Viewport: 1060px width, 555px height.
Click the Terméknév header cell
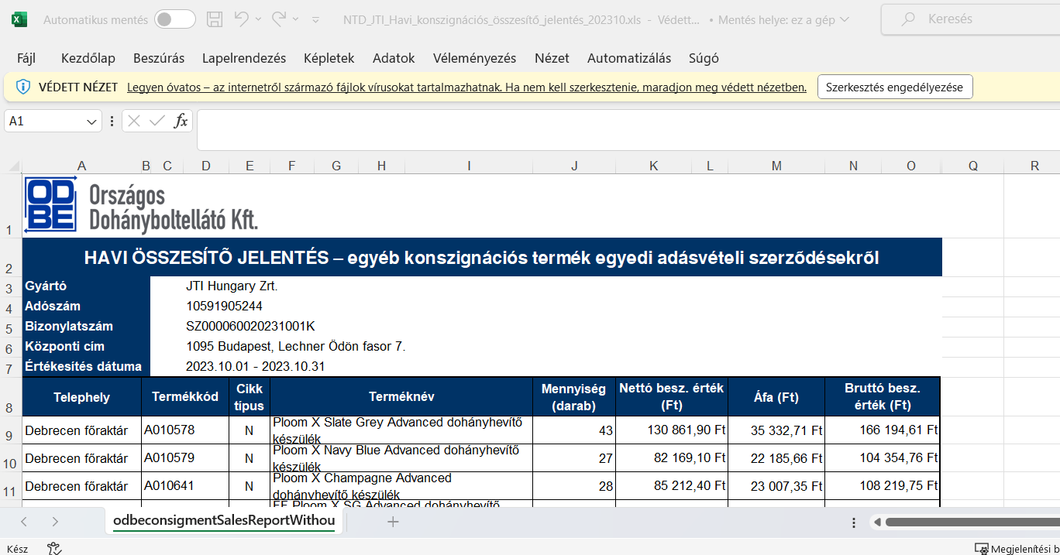click(401, 397)
